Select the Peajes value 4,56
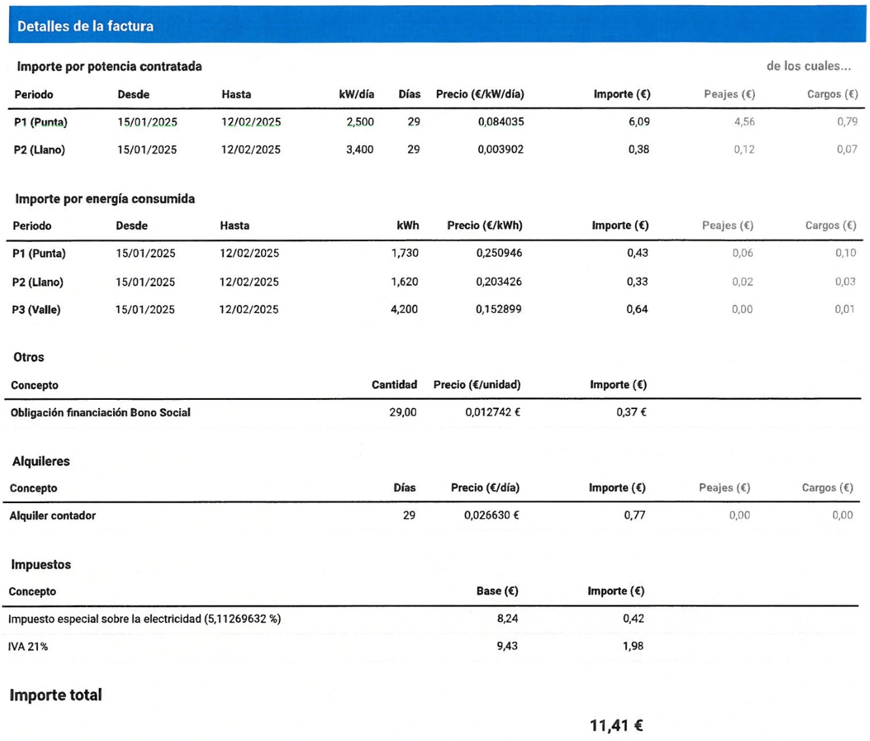 tap(744, 122)
